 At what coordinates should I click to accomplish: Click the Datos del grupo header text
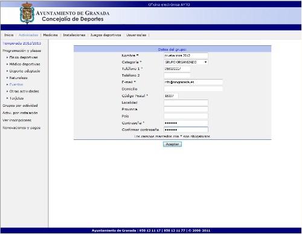coord(172,49)
